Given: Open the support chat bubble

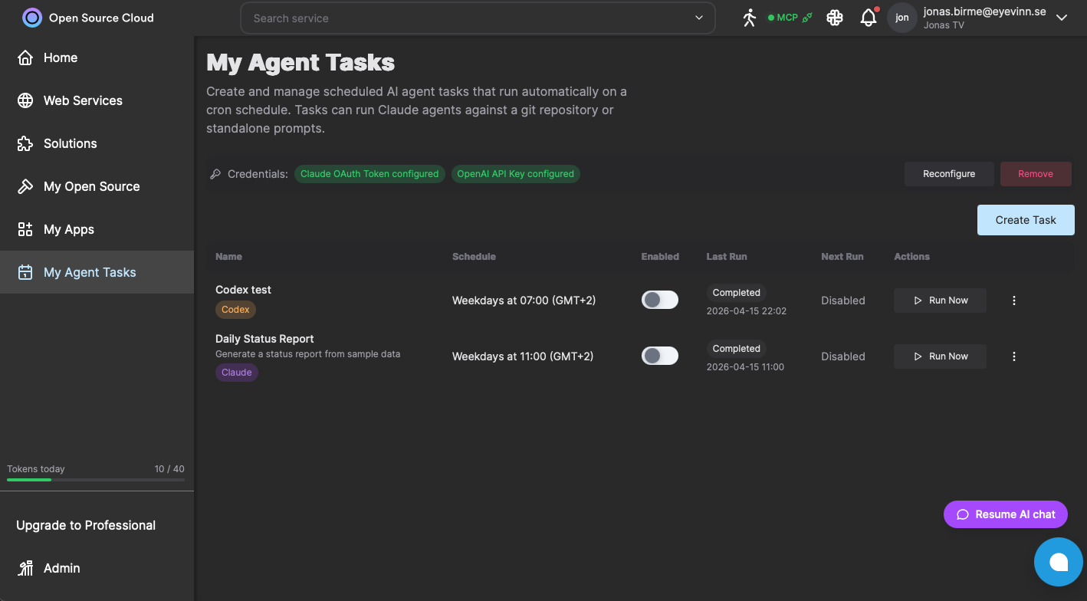Looking at the screenshot, I should pos(1059,562).
